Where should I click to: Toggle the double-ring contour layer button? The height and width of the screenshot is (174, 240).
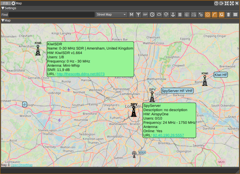tap(187, 15)
